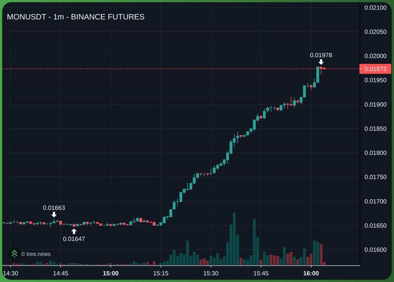Click the 0.01600 price axis label
This screenshot has height=282, width=394.
pos(375,250)
